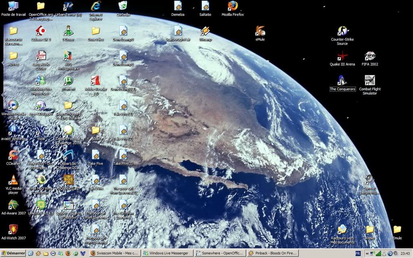Viewport: 413px width, 258px height.
Task: Select the eMule desktop icon
Action: point(260,31)
